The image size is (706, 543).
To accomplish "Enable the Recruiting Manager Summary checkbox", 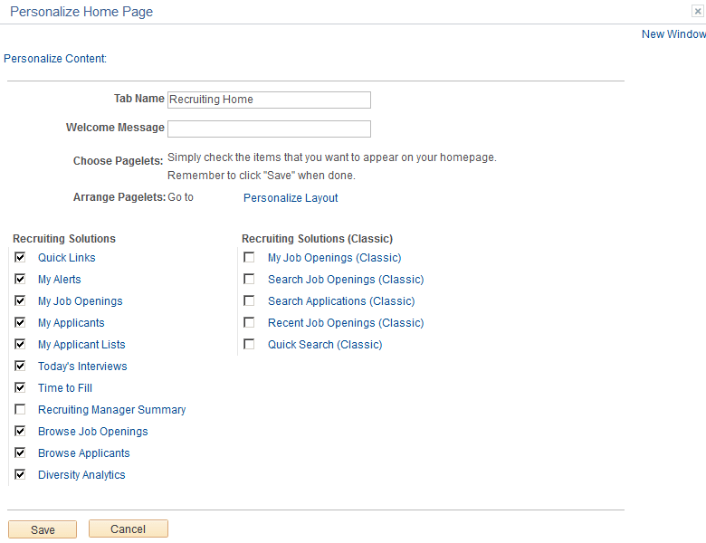I will coord(20,410).
